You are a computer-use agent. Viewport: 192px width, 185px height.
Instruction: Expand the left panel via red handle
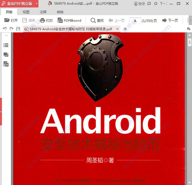pos(1,111)
